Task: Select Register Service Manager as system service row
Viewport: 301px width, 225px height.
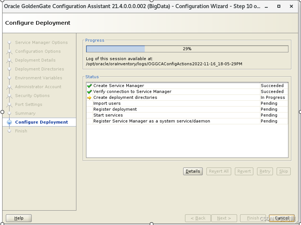Action: pos(187,121)
